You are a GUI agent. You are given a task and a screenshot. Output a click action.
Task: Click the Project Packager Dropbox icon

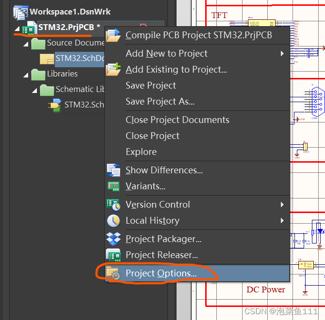pyautogui.click(x=114, y=239)
